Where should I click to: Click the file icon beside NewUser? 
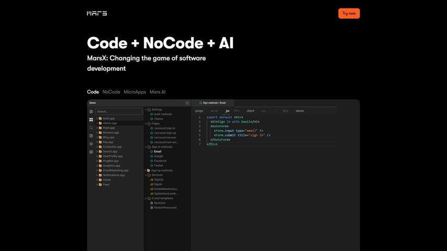point(152,203)
